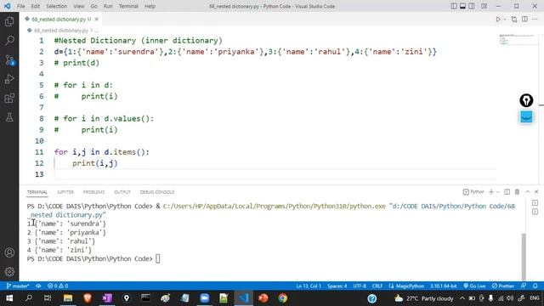This screenshot has width=544, height=306.
Task: Open the View menu
Action: 79,6
